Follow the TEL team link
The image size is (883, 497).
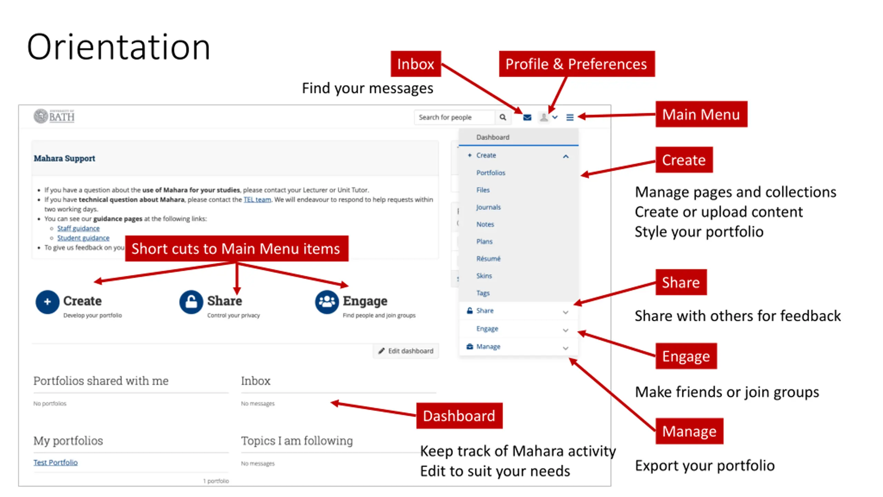[257, 199]
